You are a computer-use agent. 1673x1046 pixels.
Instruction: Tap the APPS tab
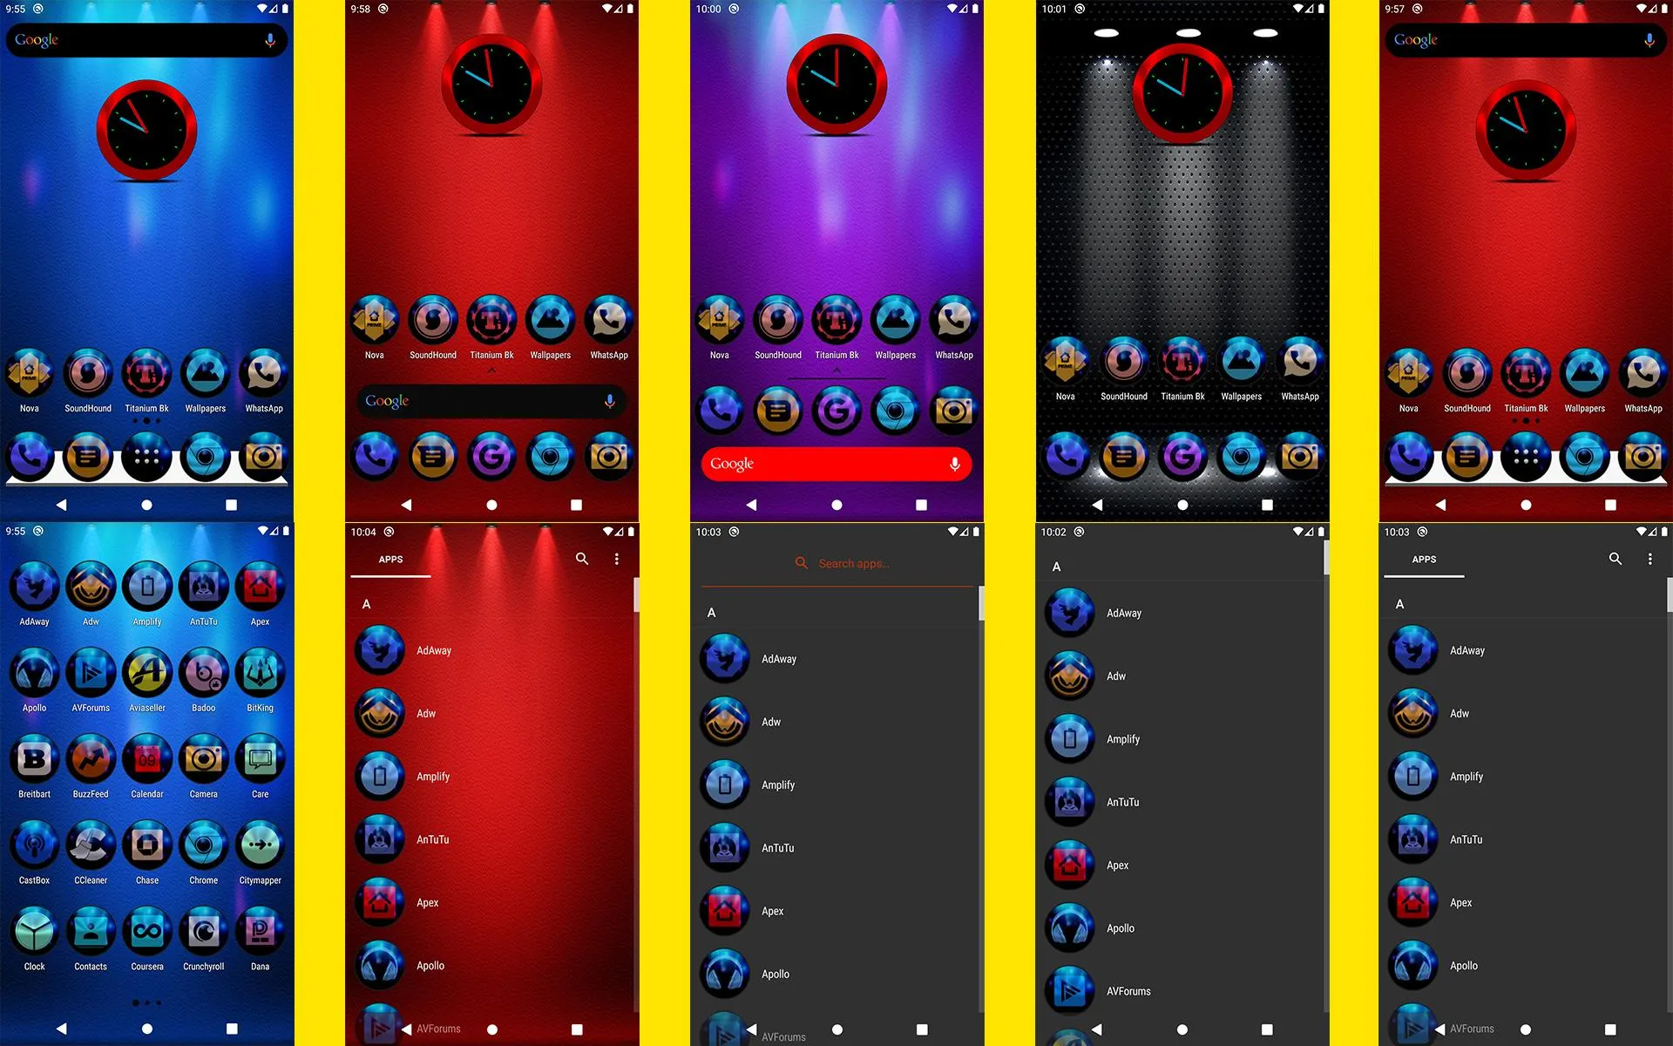(x=393, y=559)
